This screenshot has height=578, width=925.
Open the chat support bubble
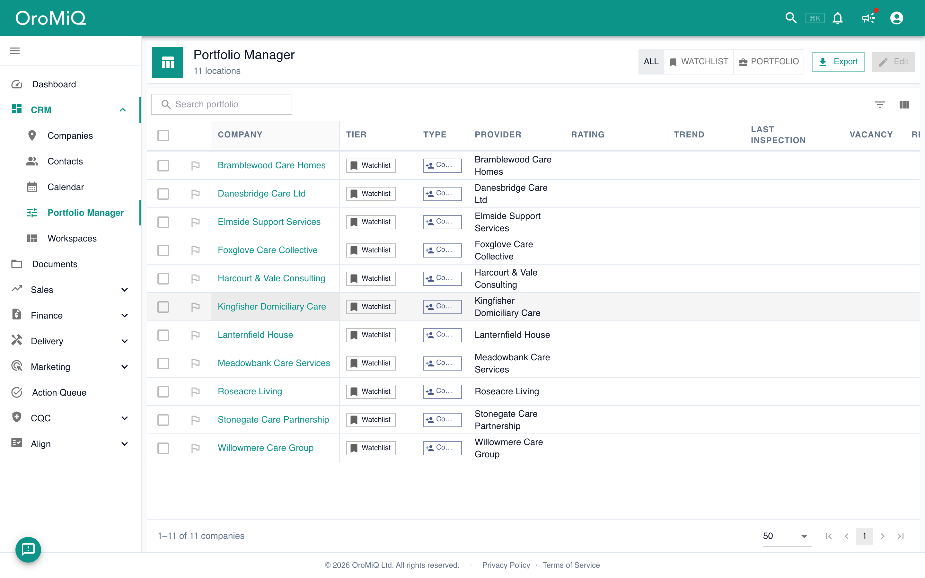(x=28, y=549)
